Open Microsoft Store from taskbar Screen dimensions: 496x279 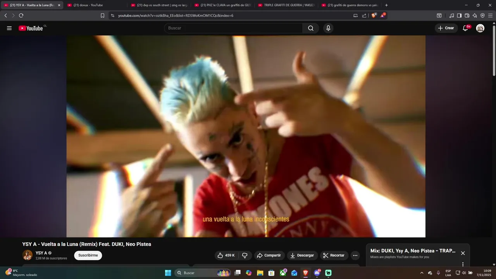tap(272, 273)
